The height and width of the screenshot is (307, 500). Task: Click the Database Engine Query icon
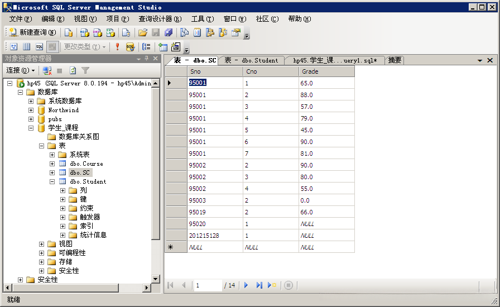pyautogui.click(x=69, y=32)
